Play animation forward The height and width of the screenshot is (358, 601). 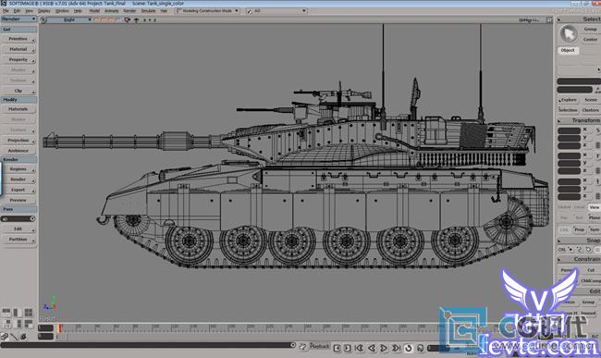tap(384, 348)
